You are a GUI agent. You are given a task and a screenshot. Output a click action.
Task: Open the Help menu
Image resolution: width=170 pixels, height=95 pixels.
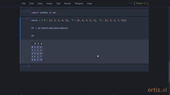click(89, 3)
